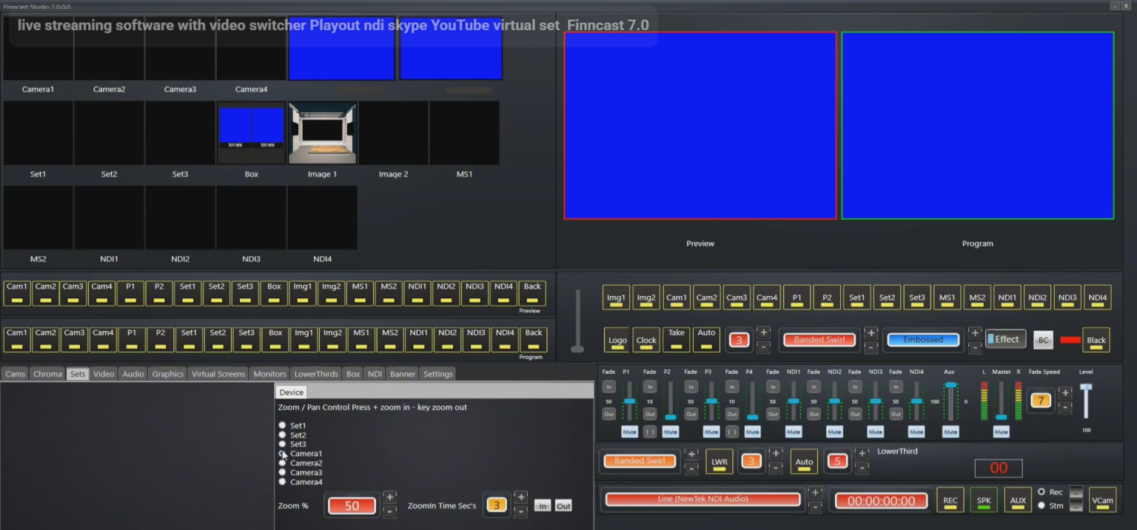Click the LWR lower third button

(719, 461)
